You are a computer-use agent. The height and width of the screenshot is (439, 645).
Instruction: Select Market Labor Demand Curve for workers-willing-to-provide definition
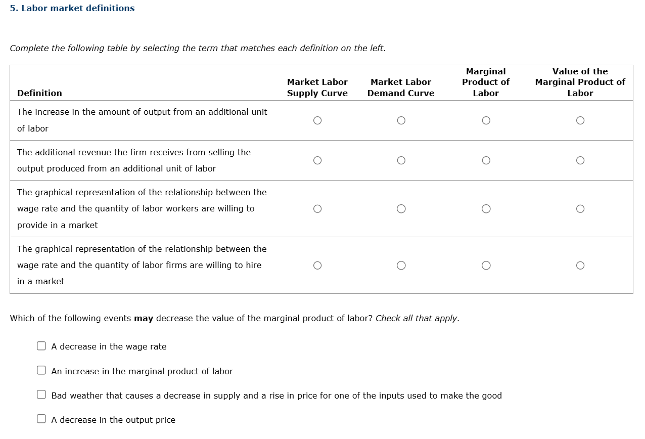[x=401, y=208]
